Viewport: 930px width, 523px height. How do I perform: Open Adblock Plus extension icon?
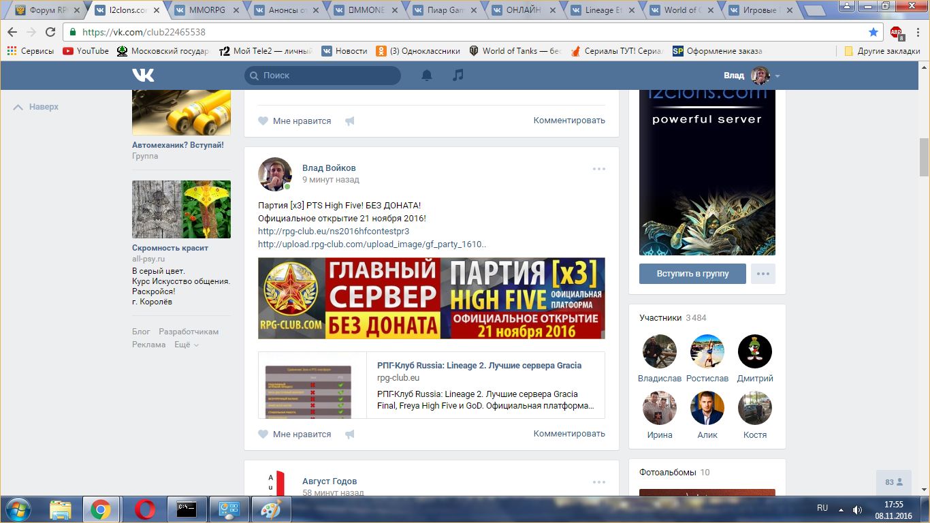click(897, 32)
